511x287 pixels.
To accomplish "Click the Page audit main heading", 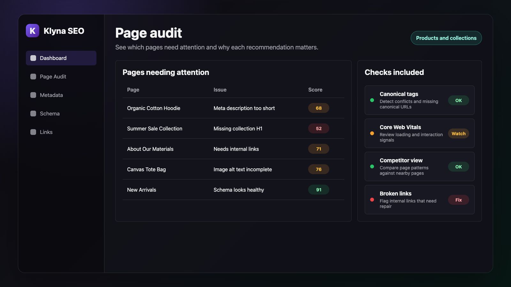I will (149, 33).
